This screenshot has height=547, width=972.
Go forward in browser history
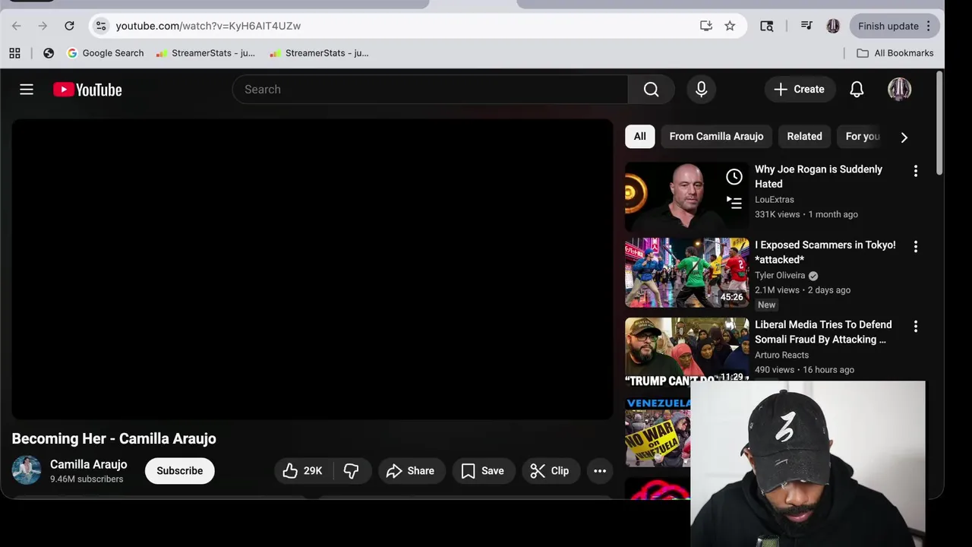tap(43, 26)
